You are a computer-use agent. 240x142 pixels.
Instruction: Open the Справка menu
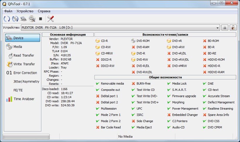(44, 11)
